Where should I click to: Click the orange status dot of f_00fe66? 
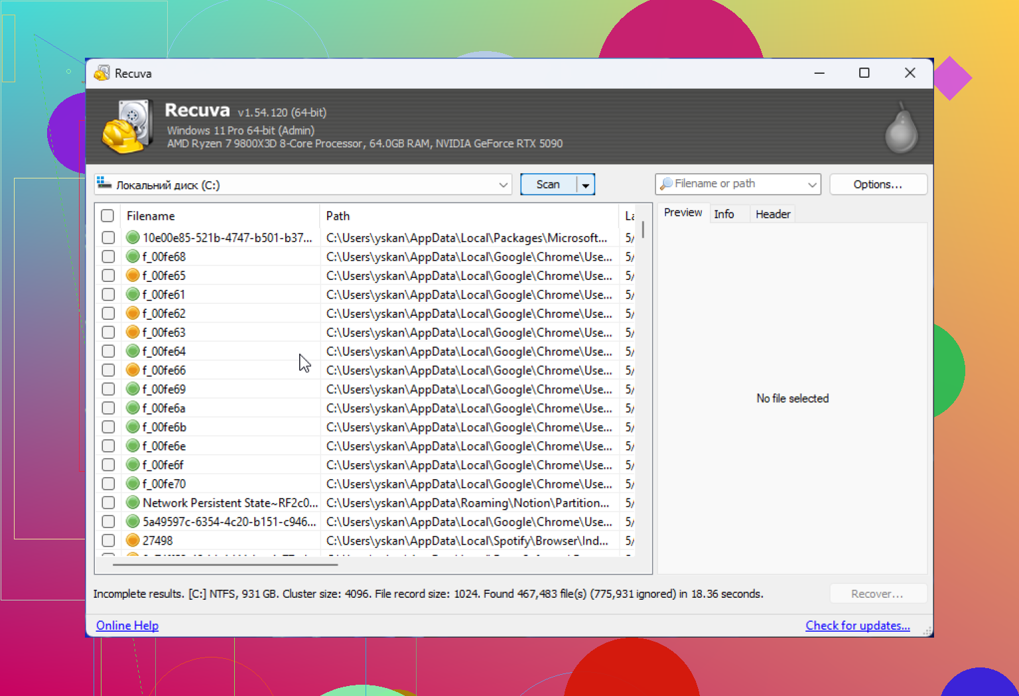tap(133, 370)
